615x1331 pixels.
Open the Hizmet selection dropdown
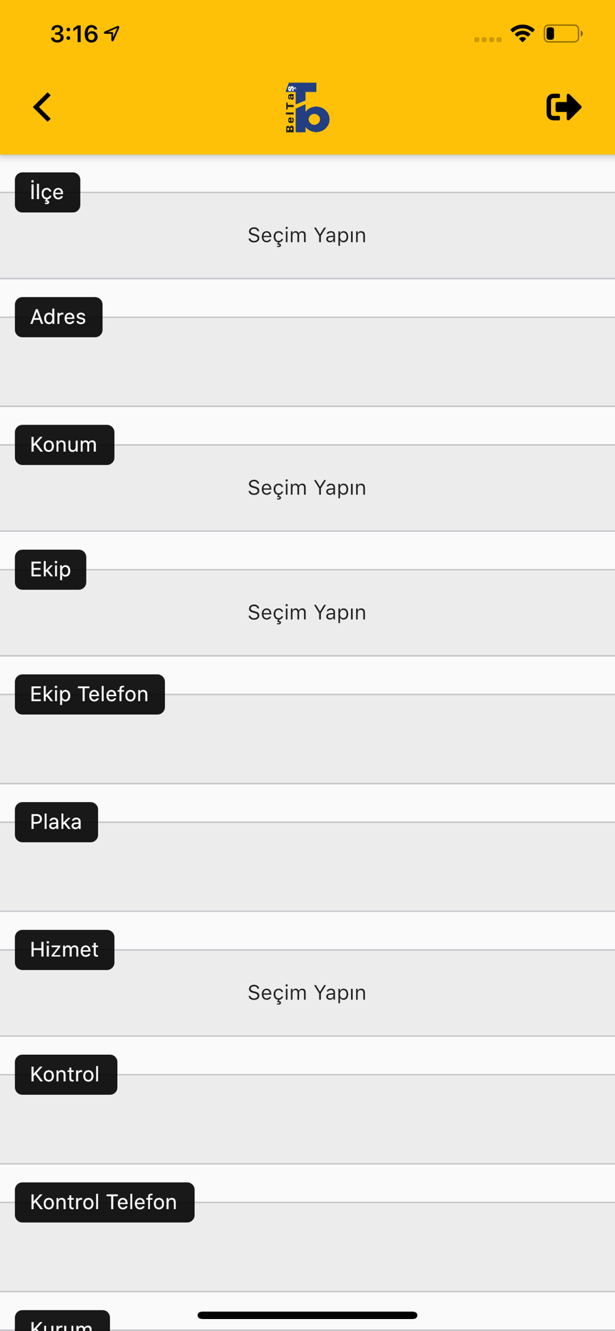[307, 993]
